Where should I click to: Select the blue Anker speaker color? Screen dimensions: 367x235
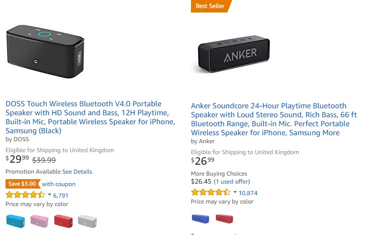click(x=200, y=218)
